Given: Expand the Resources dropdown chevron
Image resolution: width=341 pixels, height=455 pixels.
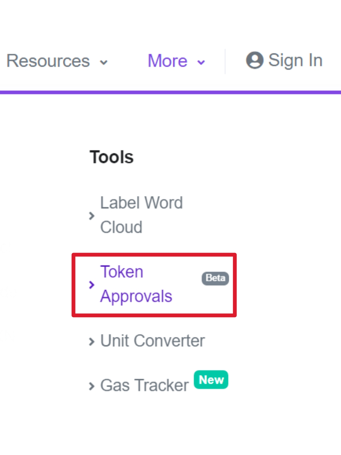Looking at the screenshot, I should [x=104, y=63].
